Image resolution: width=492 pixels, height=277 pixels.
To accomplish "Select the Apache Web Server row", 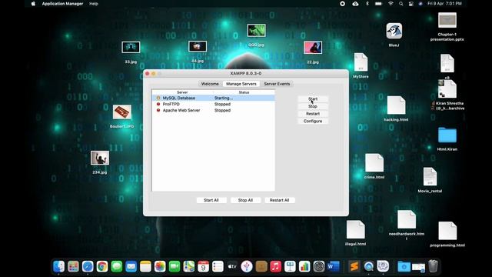I will point(214,110).
